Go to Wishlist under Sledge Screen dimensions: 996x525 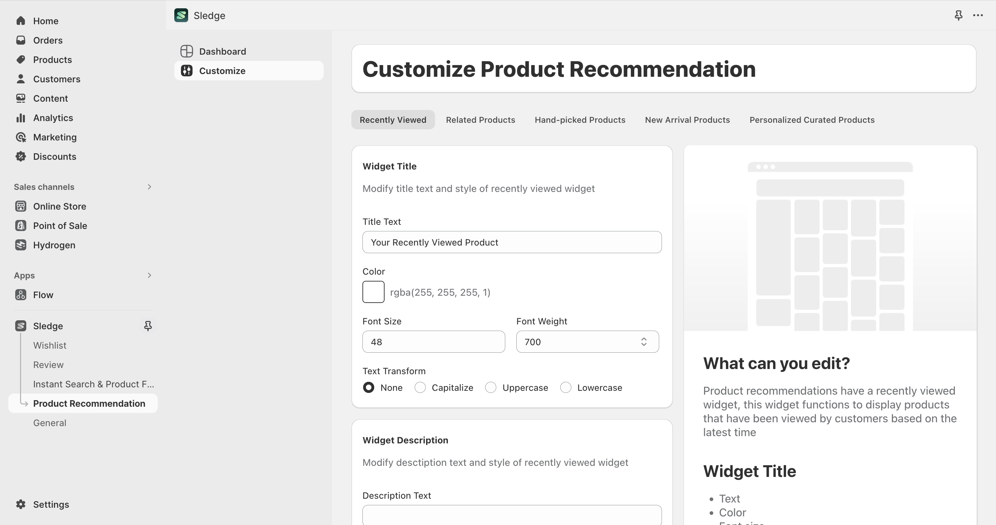[x=49, y=345]
